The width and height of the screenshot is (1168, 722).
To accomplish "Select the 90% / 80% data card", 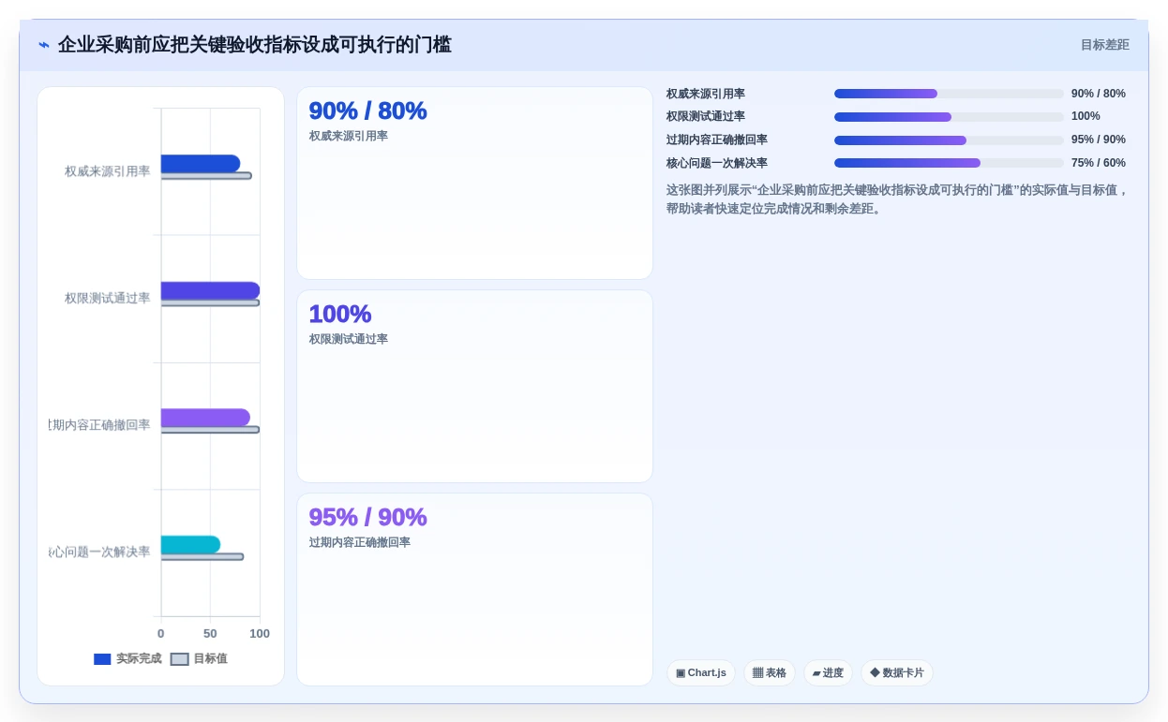I will 474,184.
